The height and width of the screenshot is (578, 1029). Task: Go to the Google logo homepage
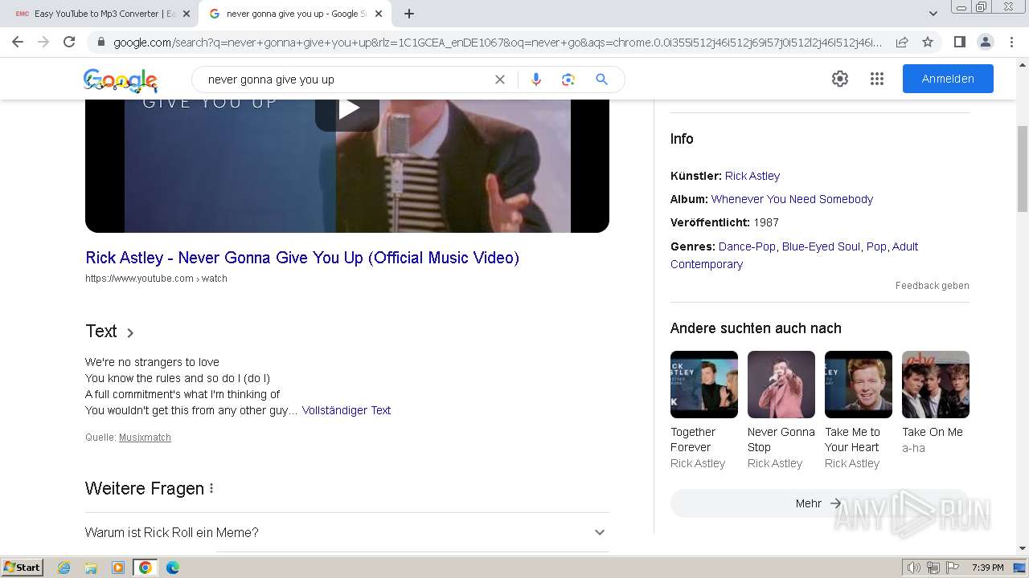[x=121, y=80]
